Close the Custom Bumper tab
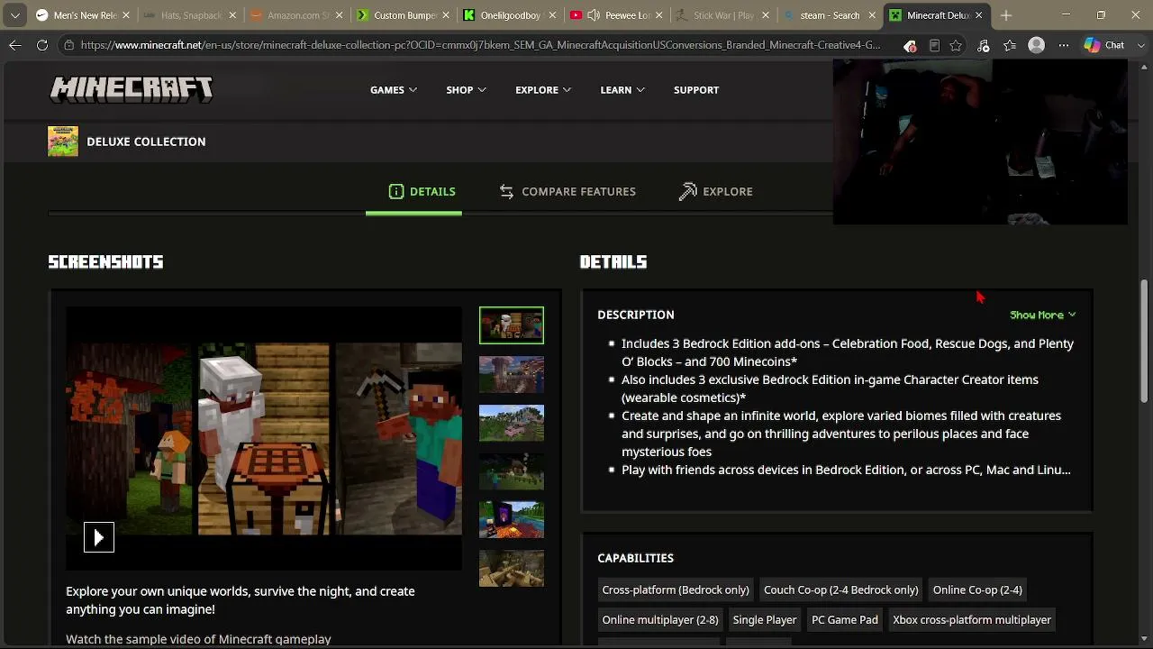The height and width of the screenshot is (649, 1153). coord(445,15)
